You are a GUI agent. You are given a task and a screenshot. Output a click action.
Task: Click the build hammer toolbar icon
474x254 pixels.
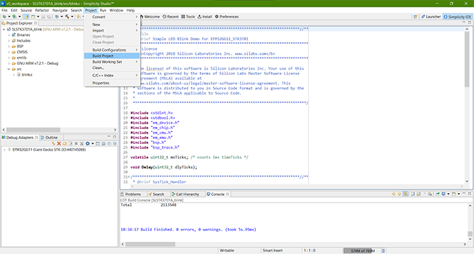[x=67, y=17]
